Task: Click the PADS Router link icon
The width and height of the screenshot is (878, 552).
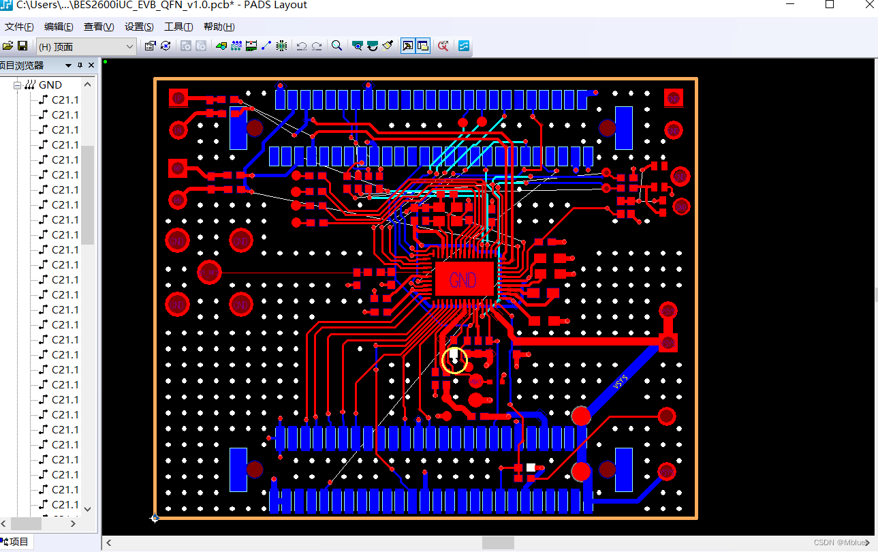Action: click(464, 46)
